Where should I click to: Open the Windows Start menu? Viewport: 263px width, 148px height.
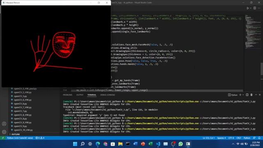click(x=75, y=144)
